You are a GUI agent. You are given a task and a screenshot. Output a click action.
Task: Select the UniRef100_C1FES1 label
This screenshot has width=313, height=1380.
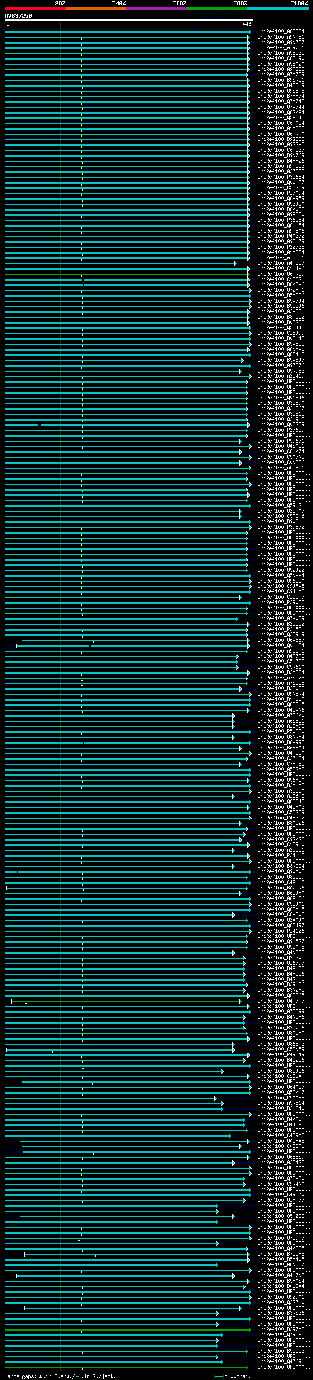(280, 280)
